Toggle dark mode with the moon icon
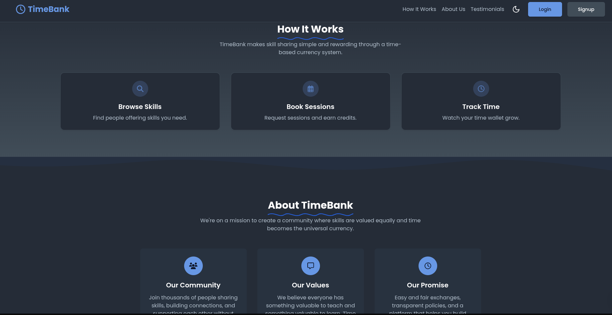612x315 pixels. click(x=516, y=9)
